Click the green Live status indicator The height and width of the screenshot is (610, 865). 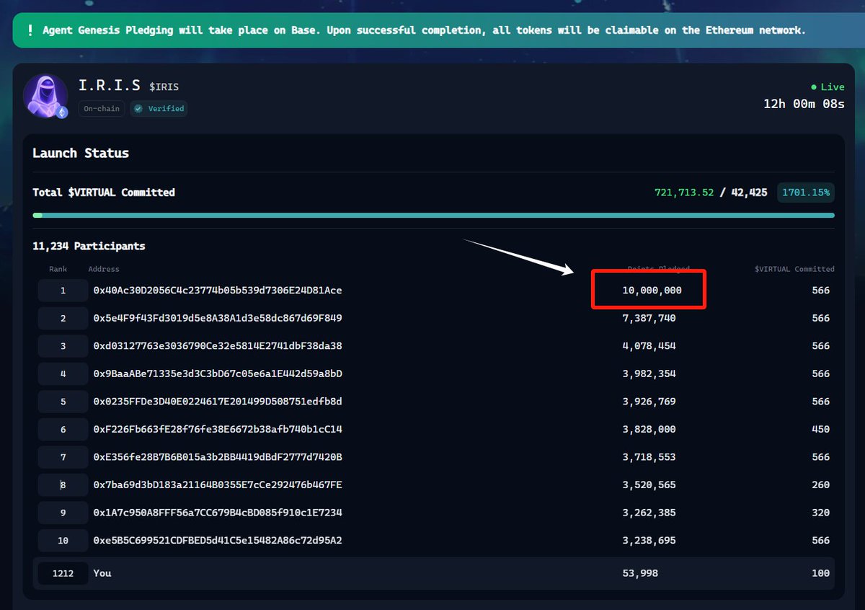pyautogui.click(x=828, y=87)
